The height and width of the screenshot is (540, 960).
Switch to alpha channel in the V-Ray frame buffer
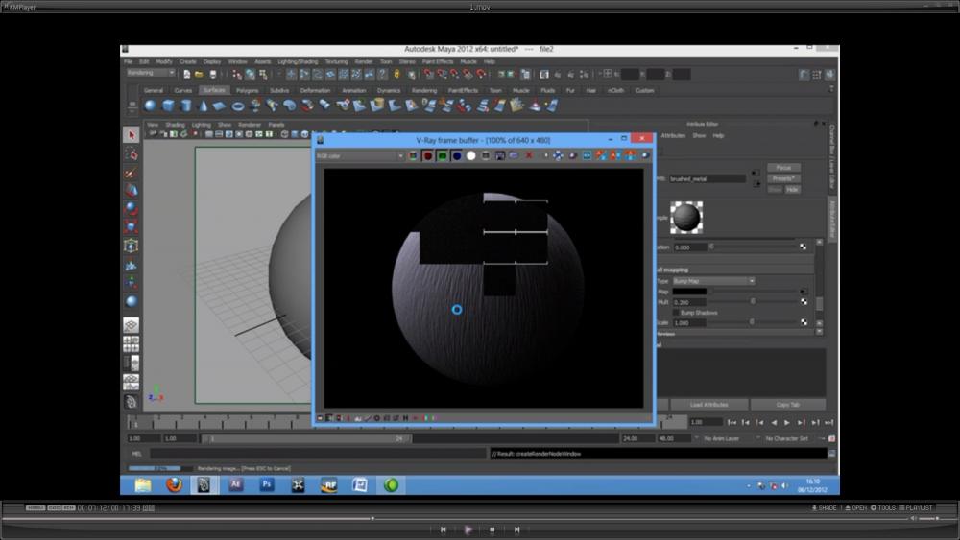click(x=470, y=156)
